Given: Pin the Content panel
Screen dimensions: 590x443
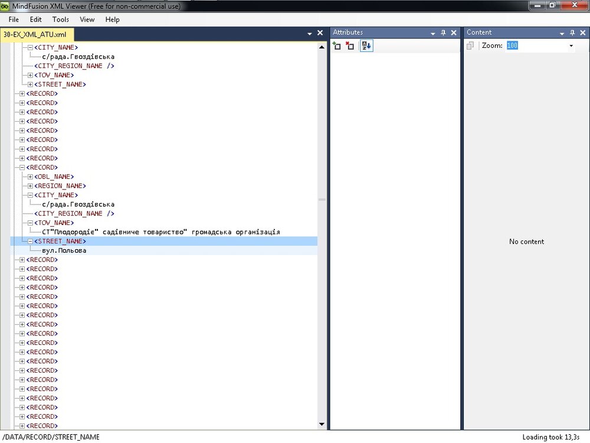Looking at the screenshot, I should click(x=571, y=33).
